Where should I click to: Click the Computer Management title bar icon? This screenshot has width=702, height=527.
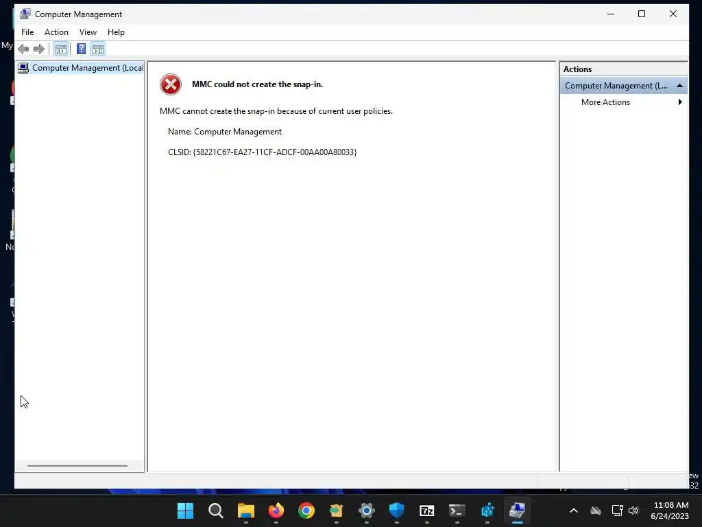click(x=25, y=14)
